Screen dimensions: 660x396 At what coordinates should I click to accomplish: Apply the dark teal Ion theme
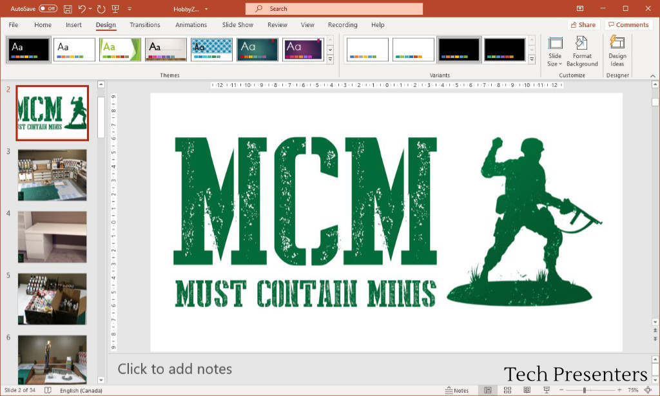(x=258, y=50)
